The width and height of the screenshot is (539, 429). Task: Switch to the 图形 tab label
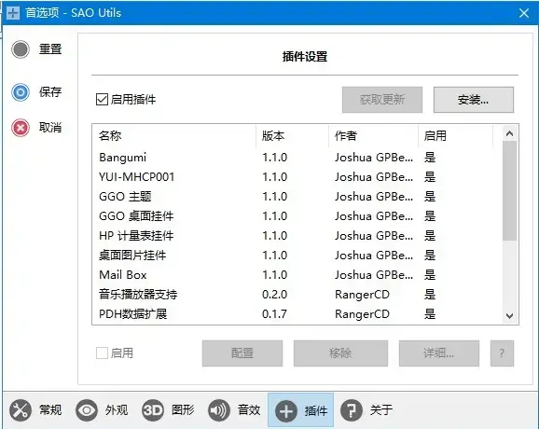click(x=183, y=410)
